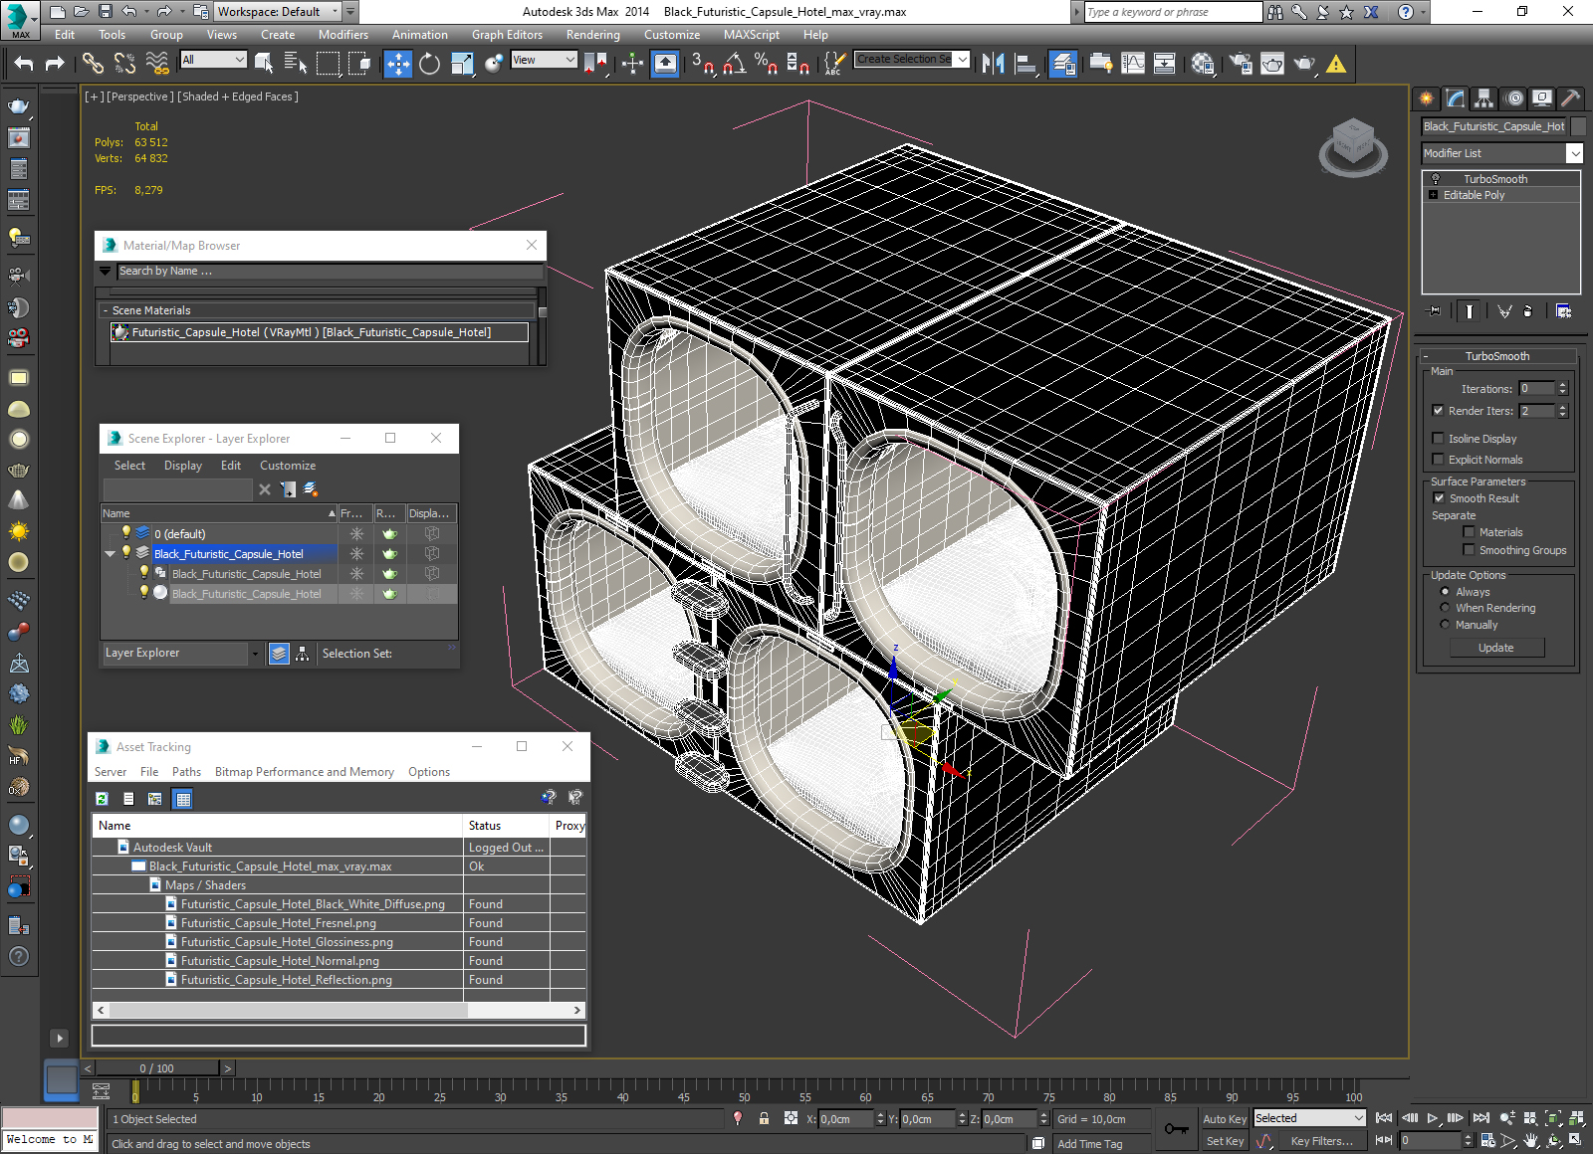Open the Layer Explorer dropdown
1593x1154 pixels.
pos(255,654)
